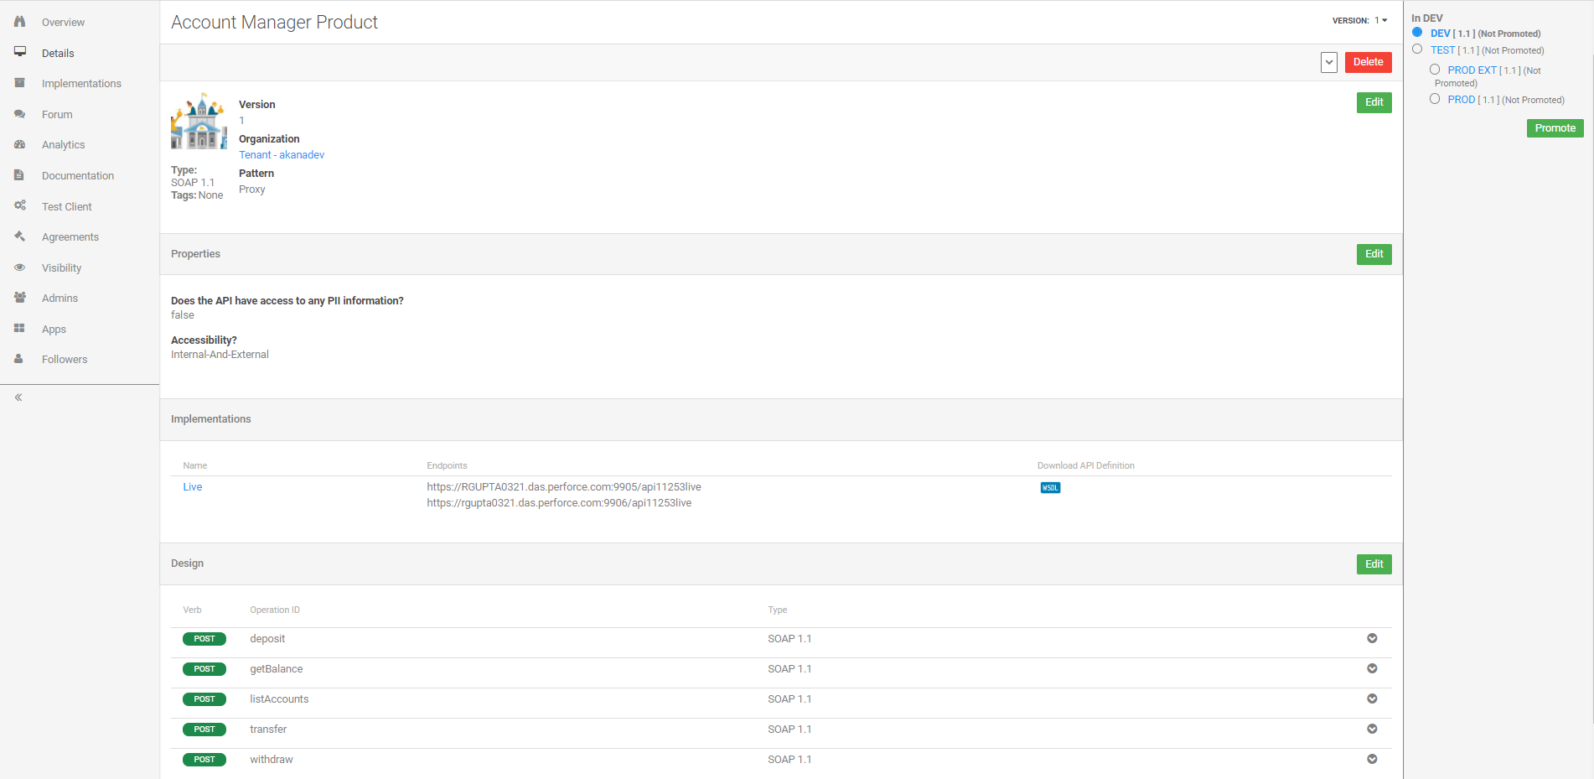The height and width of the screenshot is (779, 1594).
Task: Open the Analytics section icon
Action: [x=19, y=144]
